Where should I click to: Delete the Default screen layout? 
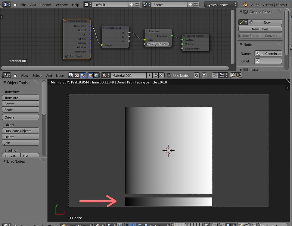[x=137, y=5]
